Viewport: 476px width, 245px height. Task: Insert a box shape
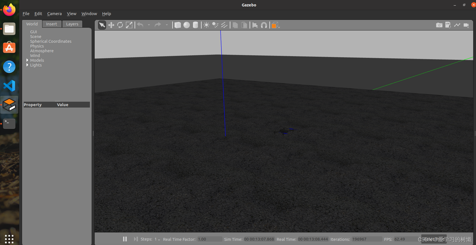click(178, 25)
